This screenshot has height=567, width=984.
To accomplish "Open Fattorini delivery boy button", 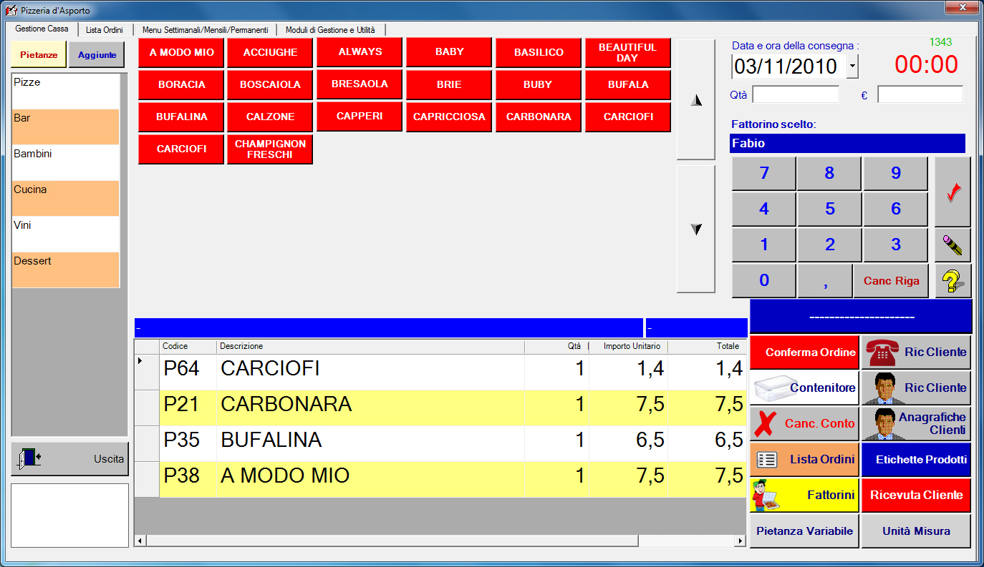I will pos(804,495).
